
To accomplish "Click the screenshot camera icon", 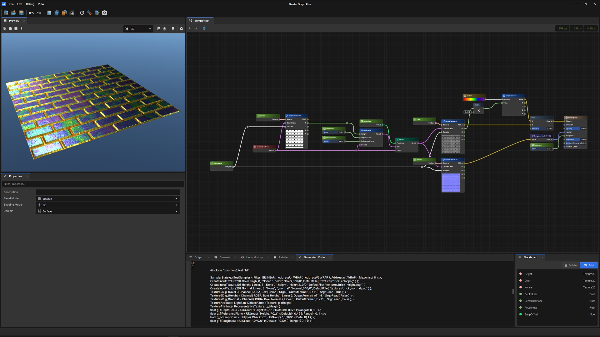I will [x=105, y=13].
